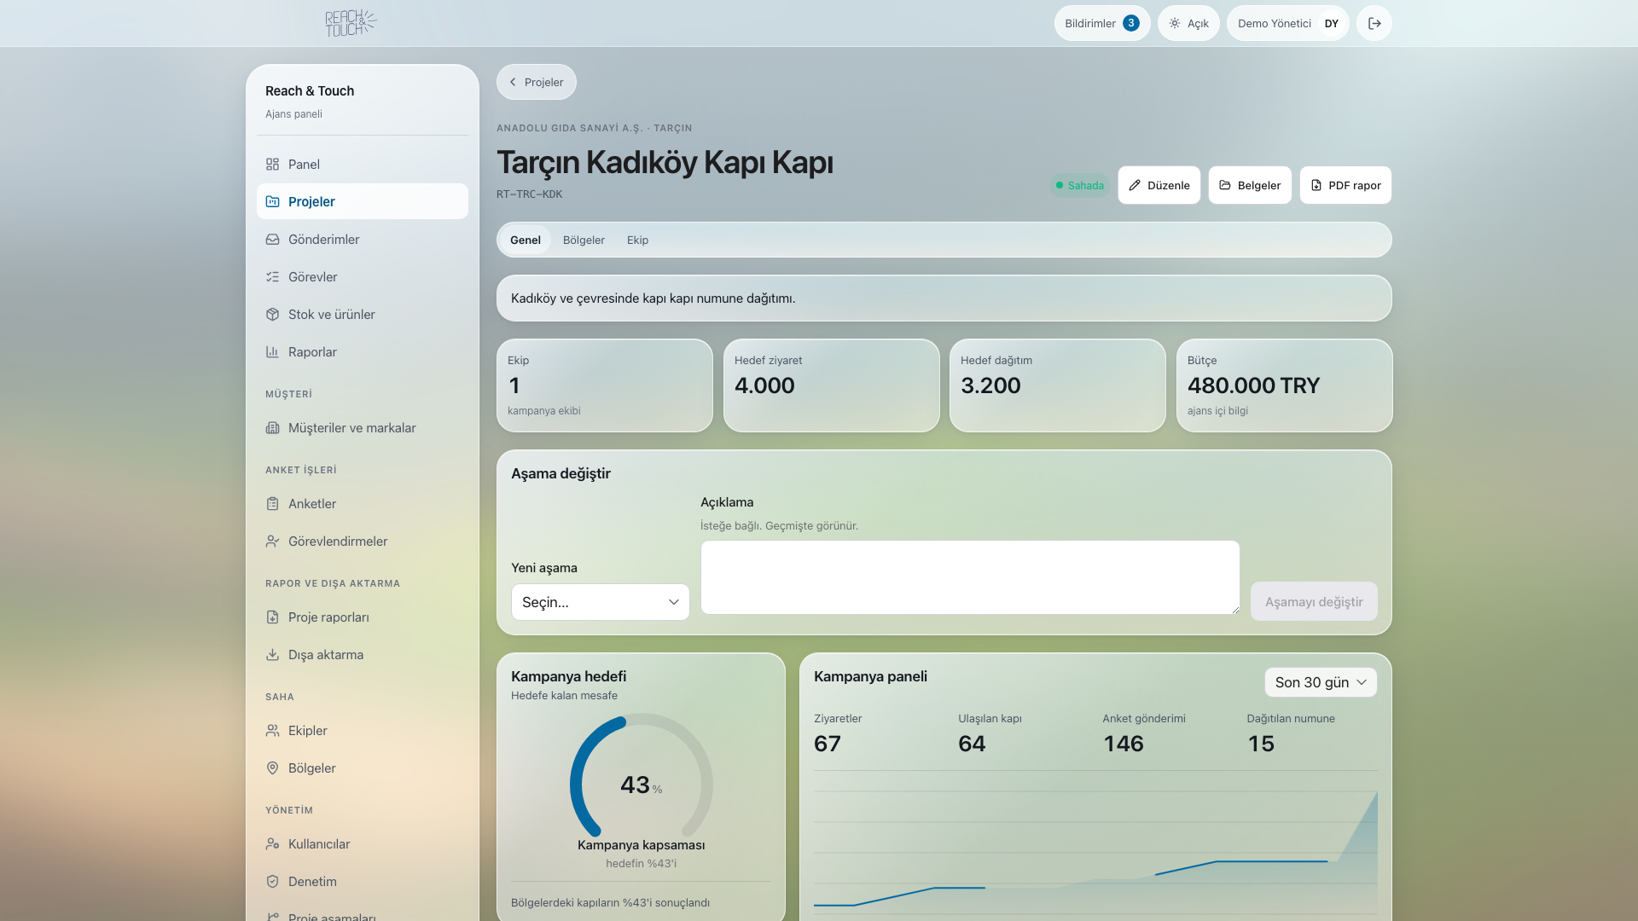The width and height of the screenshot is (1638, 921).
Task: Click the Anketler clipboard icon
Action: [x=272, y=503]
